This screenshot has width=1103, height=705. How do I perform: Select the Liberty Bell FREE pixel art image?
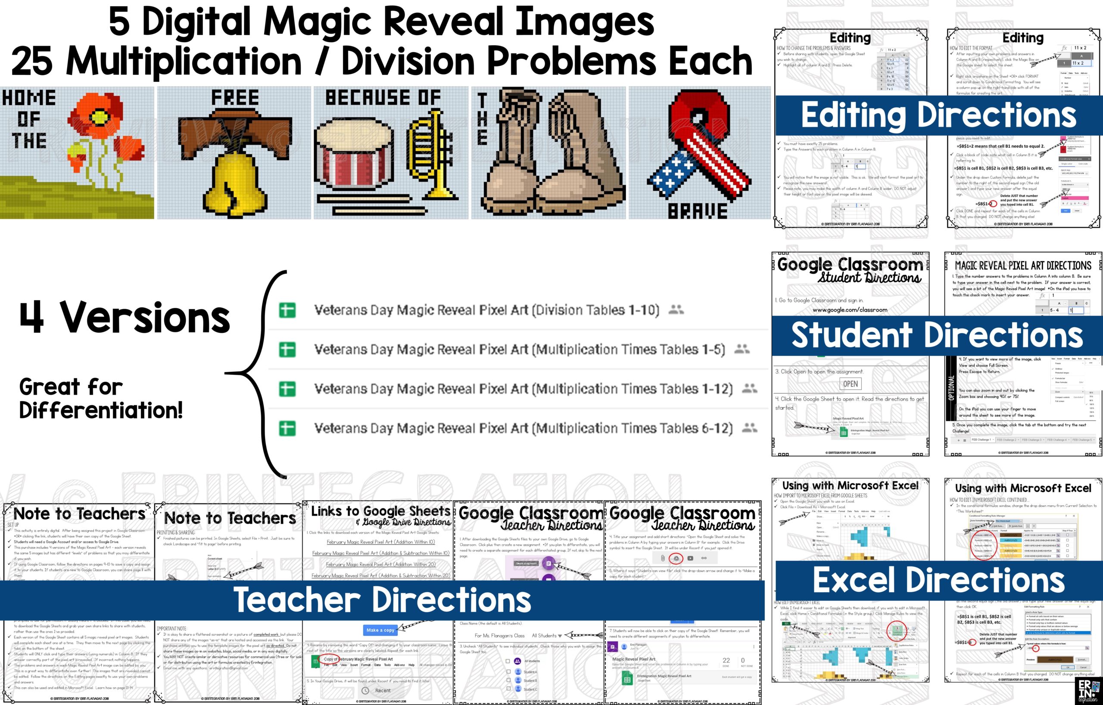234,153
